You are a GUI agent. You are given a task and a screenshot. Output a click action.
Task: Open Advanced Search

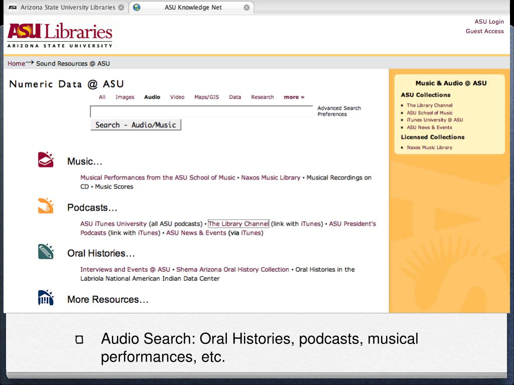coord(339,108)
